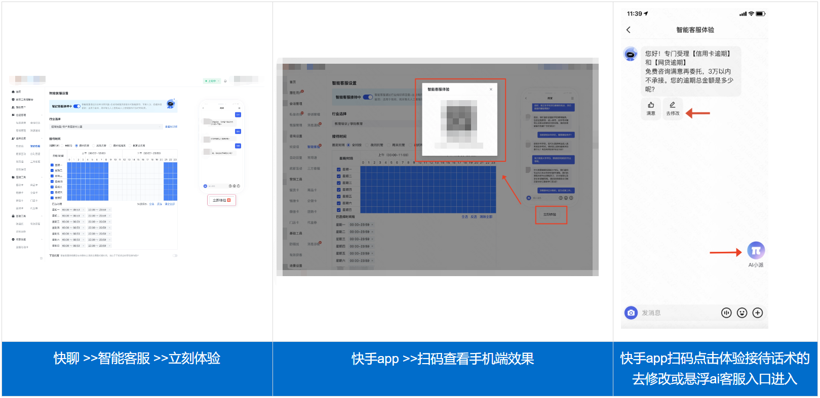Tap the camera icon beside 发消息
This screenshot has width=820, height=398.
631,313
